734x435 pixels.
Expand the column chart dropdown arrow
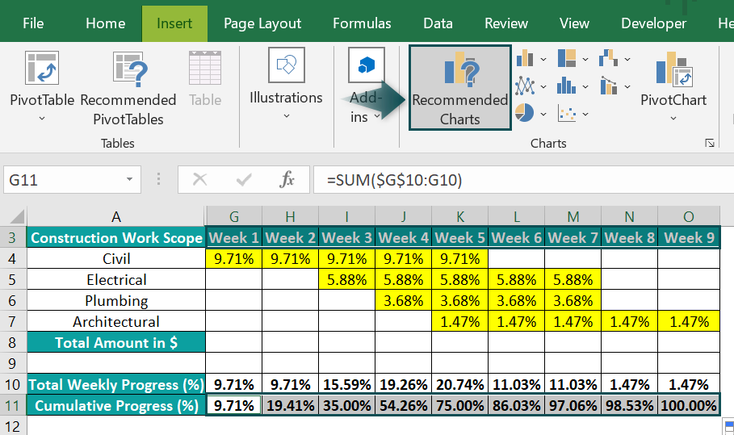pos(543,60)
